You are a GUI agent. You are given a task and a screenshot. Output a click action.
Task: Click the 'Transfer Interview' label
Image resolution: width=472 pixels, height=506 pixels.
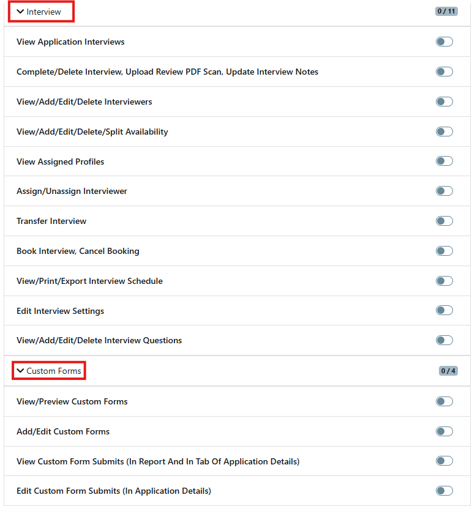(51, 221)
